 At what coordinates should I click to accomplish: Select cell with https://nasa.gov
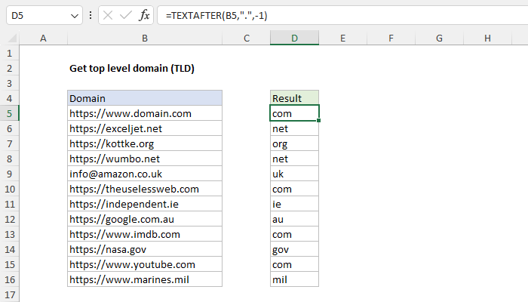[145, 249]
